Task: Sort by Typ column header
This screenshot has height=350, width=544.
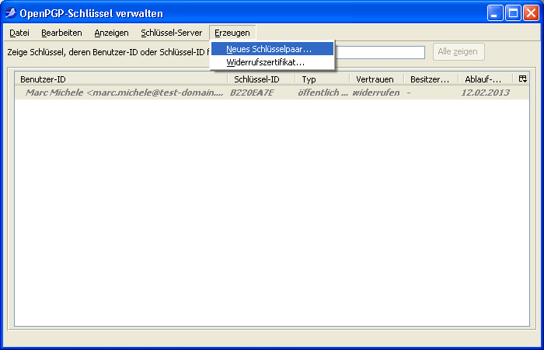Action: pos(323,79)
